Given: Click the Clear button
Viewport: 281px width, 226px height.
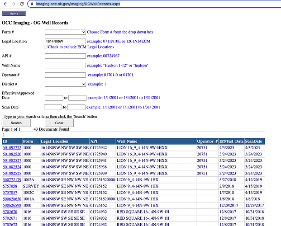Looking at the screenshot, I should point(59,123).
